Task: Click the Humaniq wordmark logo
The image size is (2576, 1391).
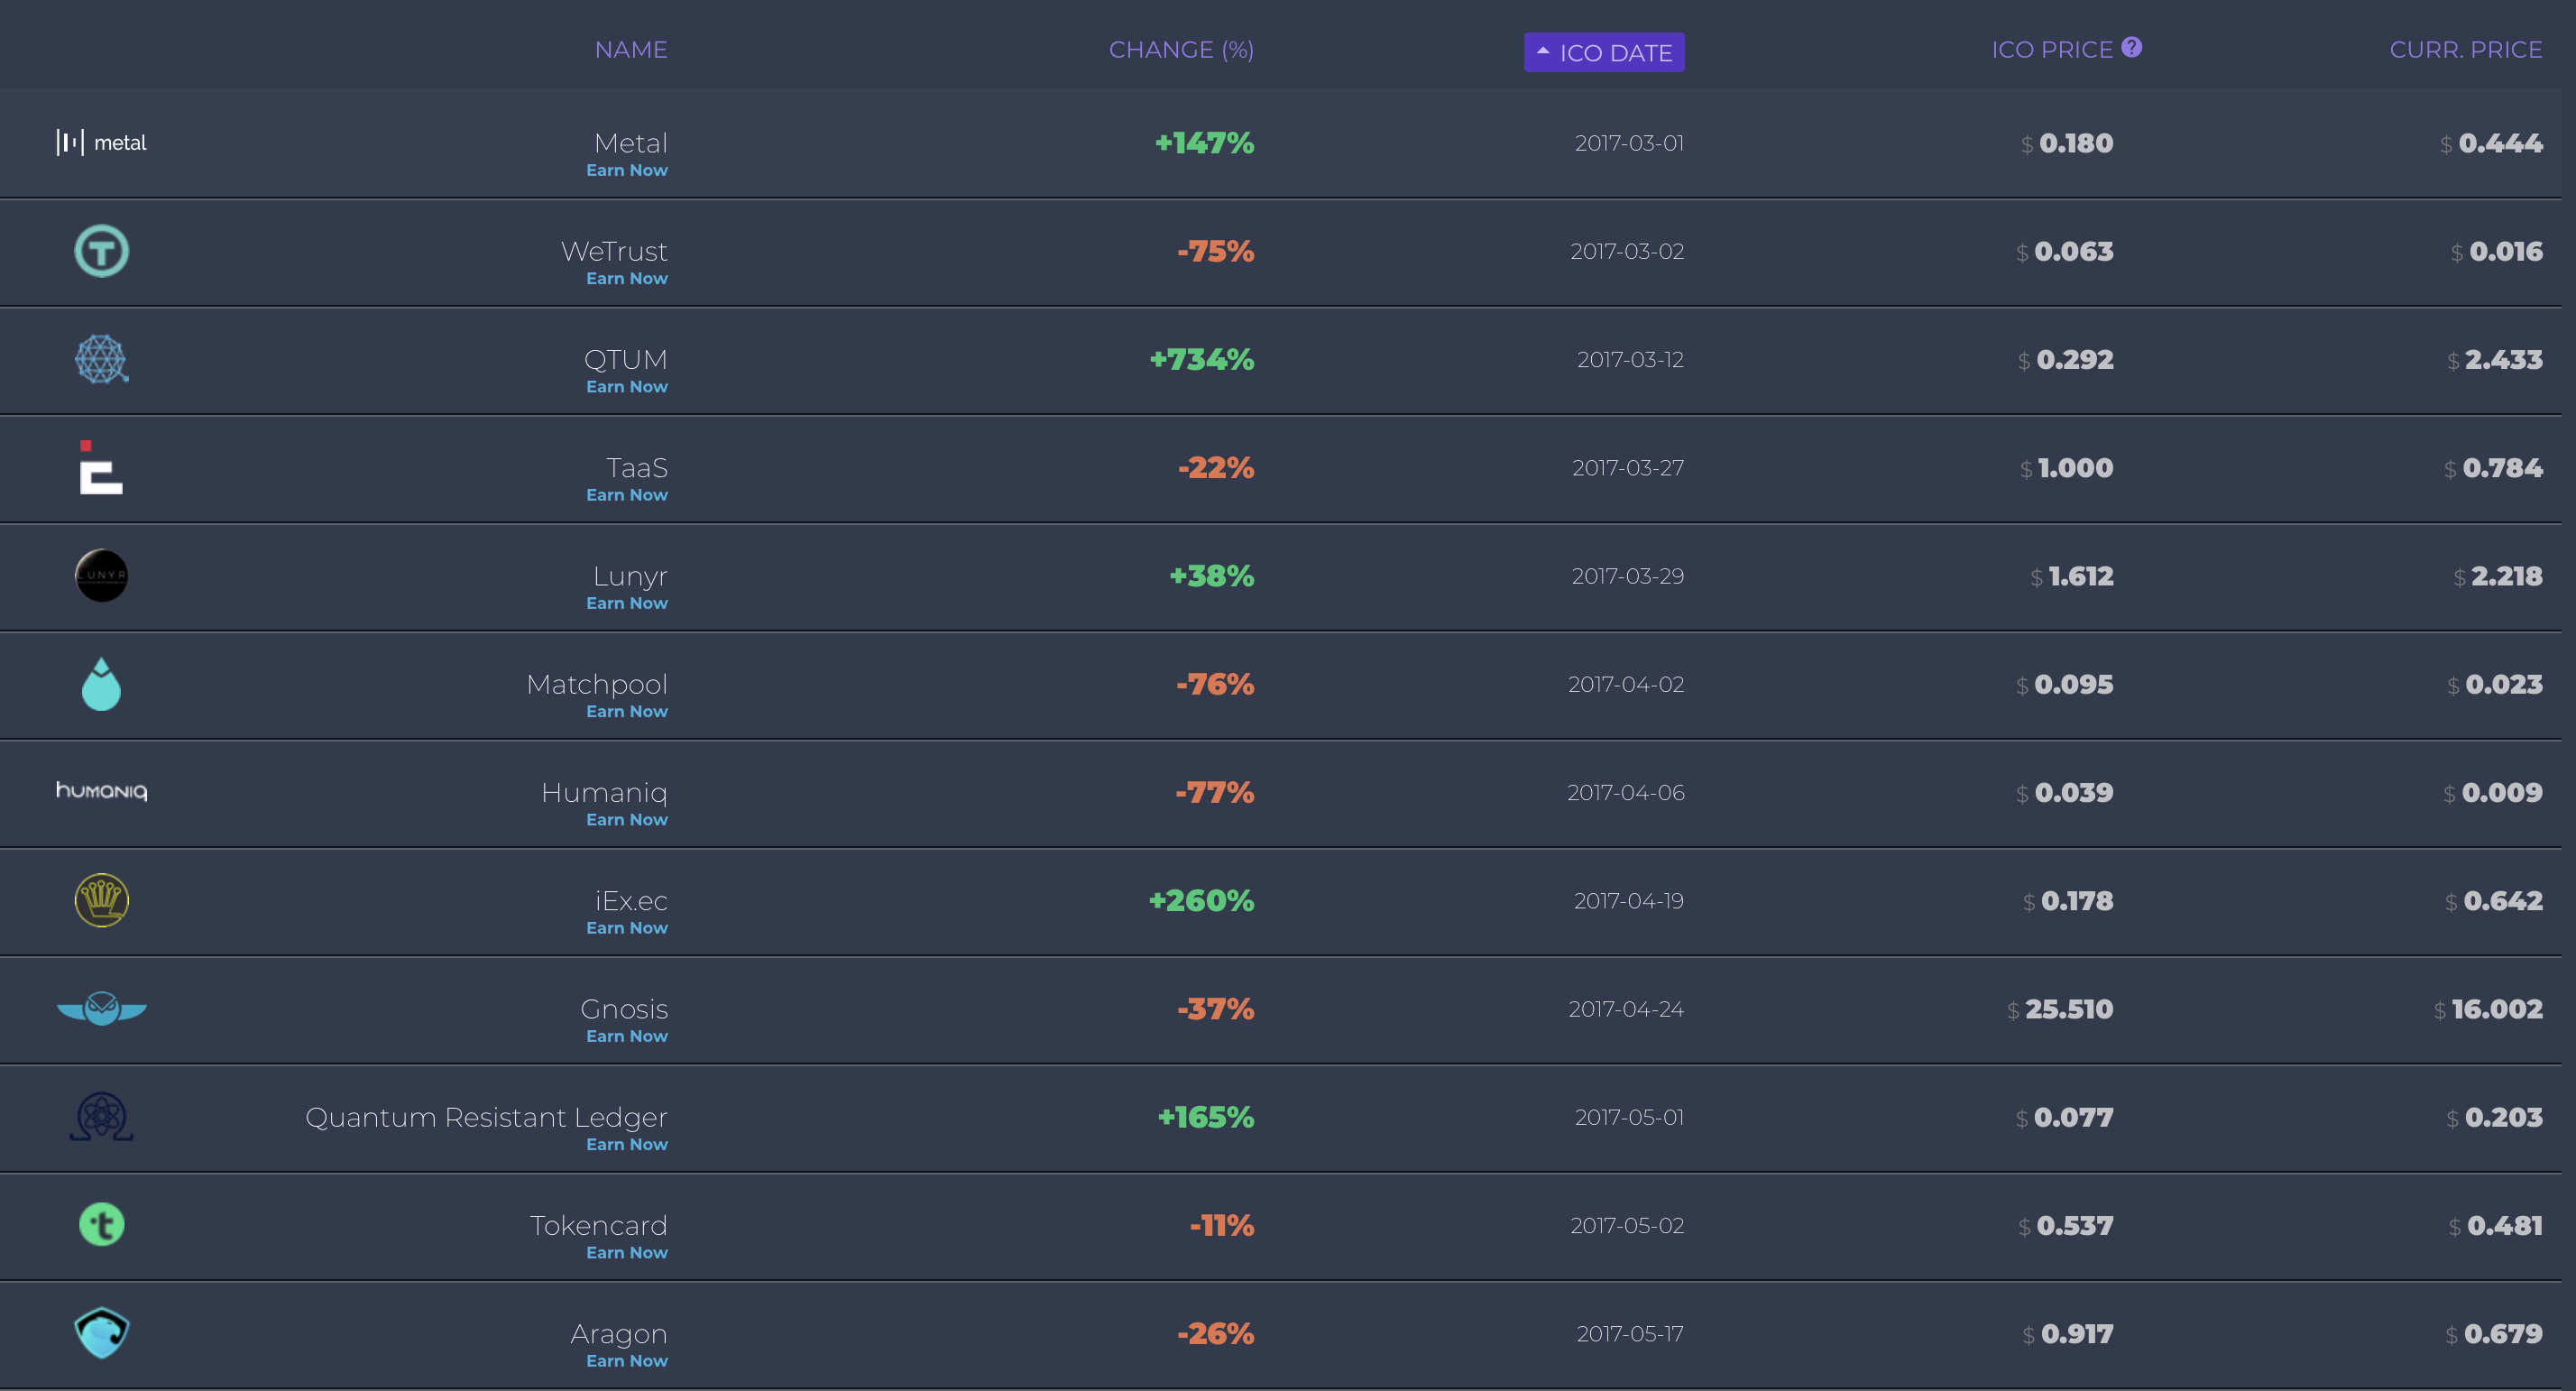Action: (x=101, y=792)
